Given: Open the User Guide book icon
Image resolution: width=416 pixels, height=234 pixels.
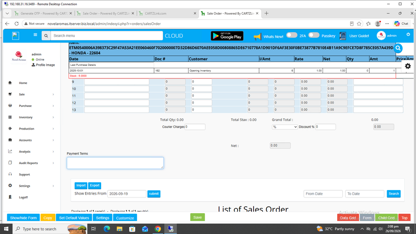Looking at the screenshot, I should [x=342, y=36].
